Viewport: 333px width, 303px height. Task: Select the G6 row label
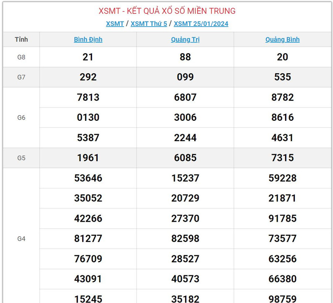21,118
